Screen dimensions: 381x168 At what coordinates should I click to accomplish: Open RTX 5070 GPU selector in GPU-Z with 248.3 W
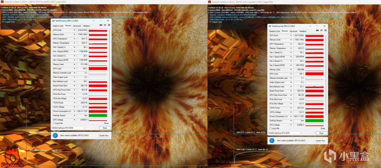tap(68, 128)
